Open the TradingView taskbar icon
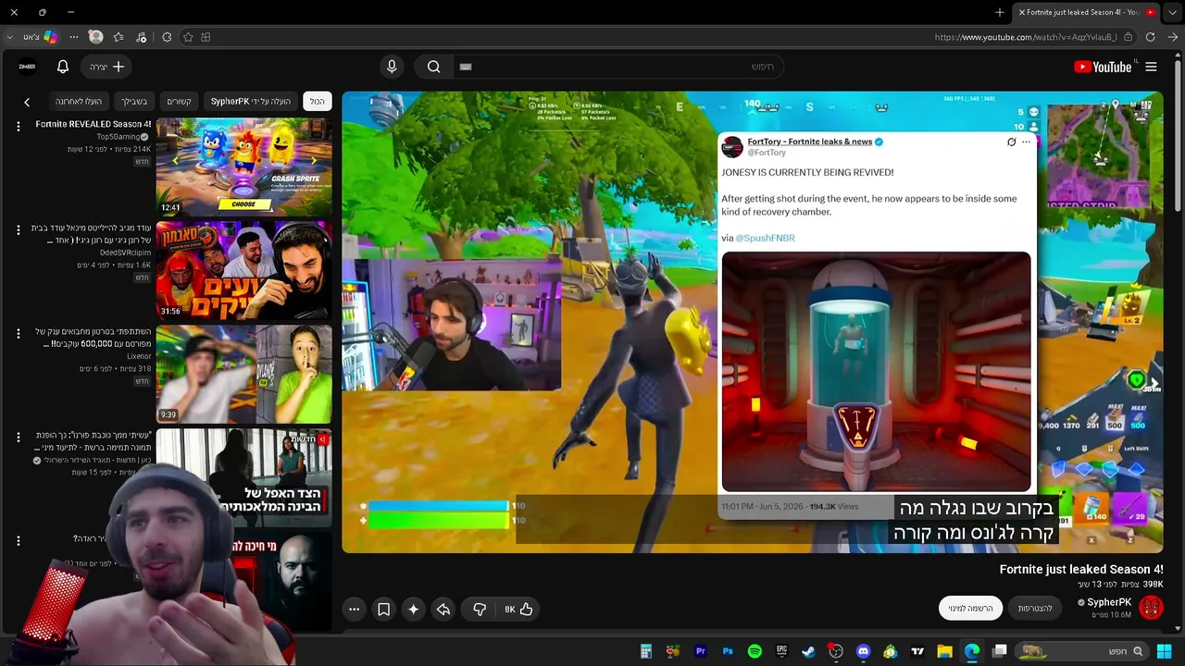 (x=917, y=651)
